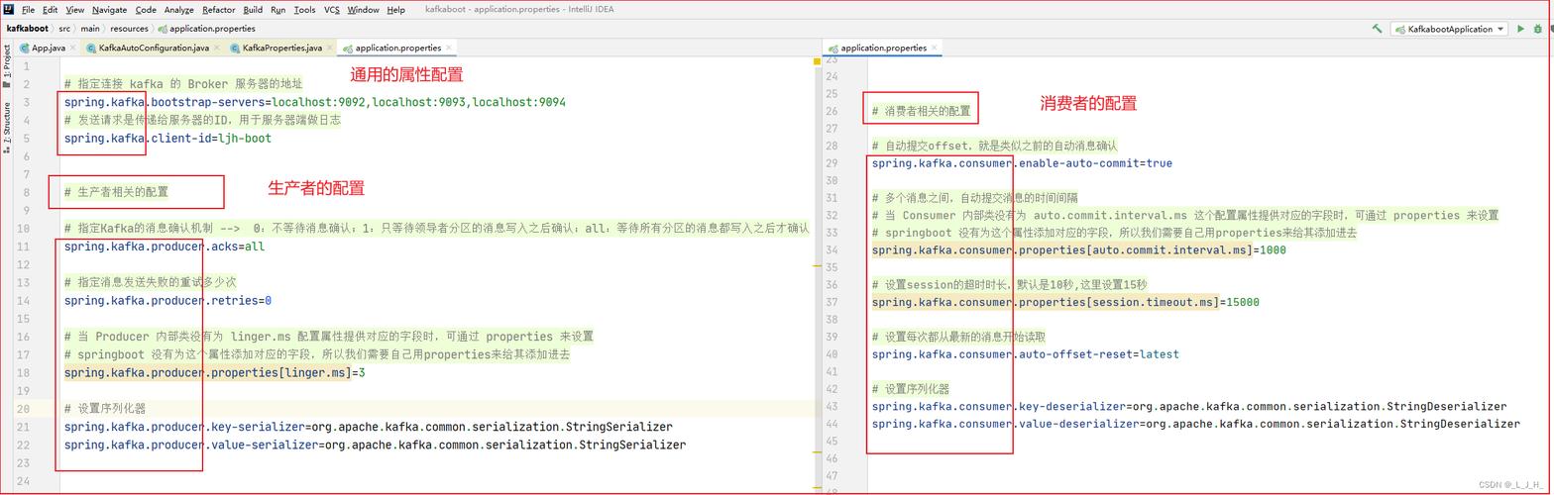The height and width of the screenshot is (495, 1554).
Task: Select main in the breadcrumb bar
Action: [x=90, y=29]
